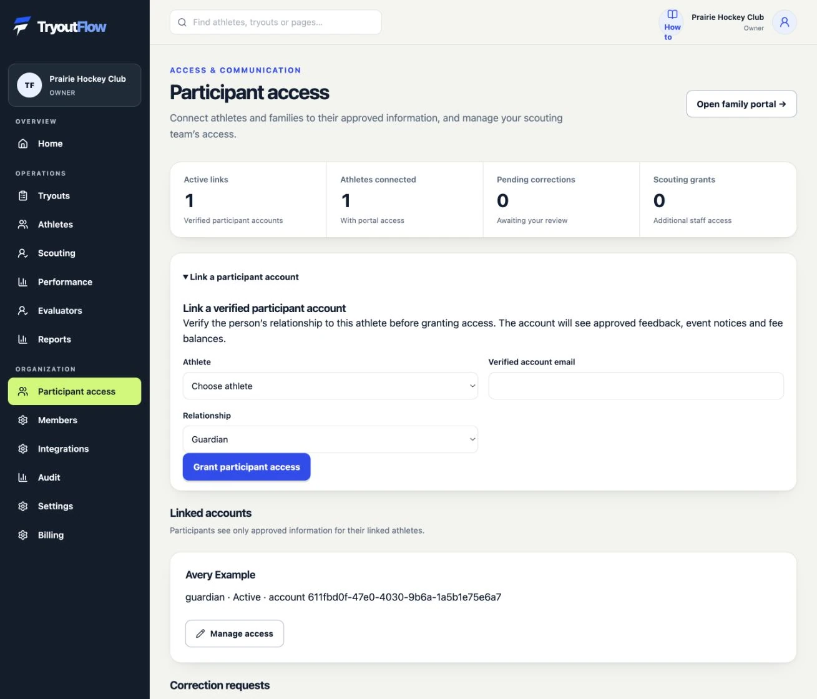Click Manage access for Avery Example
Screen dimensions: 817x699
(235, 633)
